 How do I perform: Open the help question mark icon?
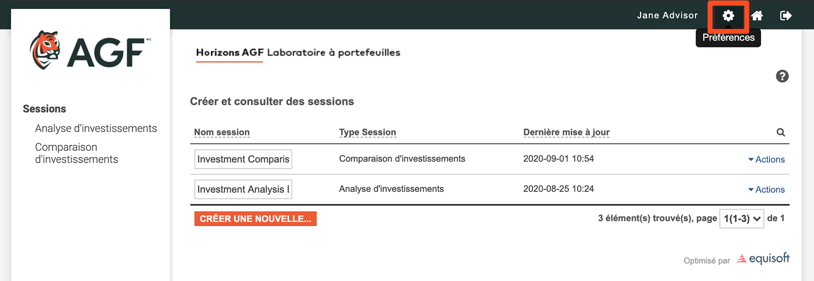[782, 76]
